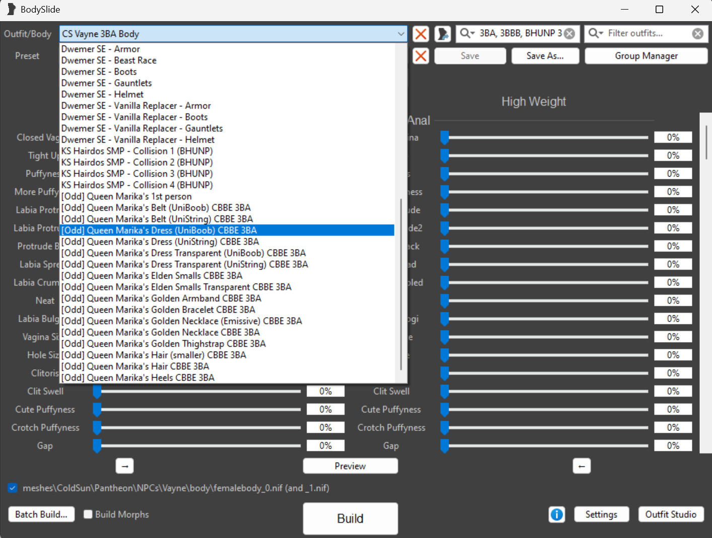This screenshot has height=538, width=712.
Task: Choose Queen Marika's Elden Smalls Transparent
Action: point(227,287)
